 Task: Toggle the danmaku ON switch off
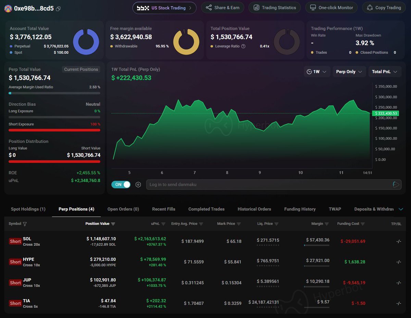tap(121, 184)
